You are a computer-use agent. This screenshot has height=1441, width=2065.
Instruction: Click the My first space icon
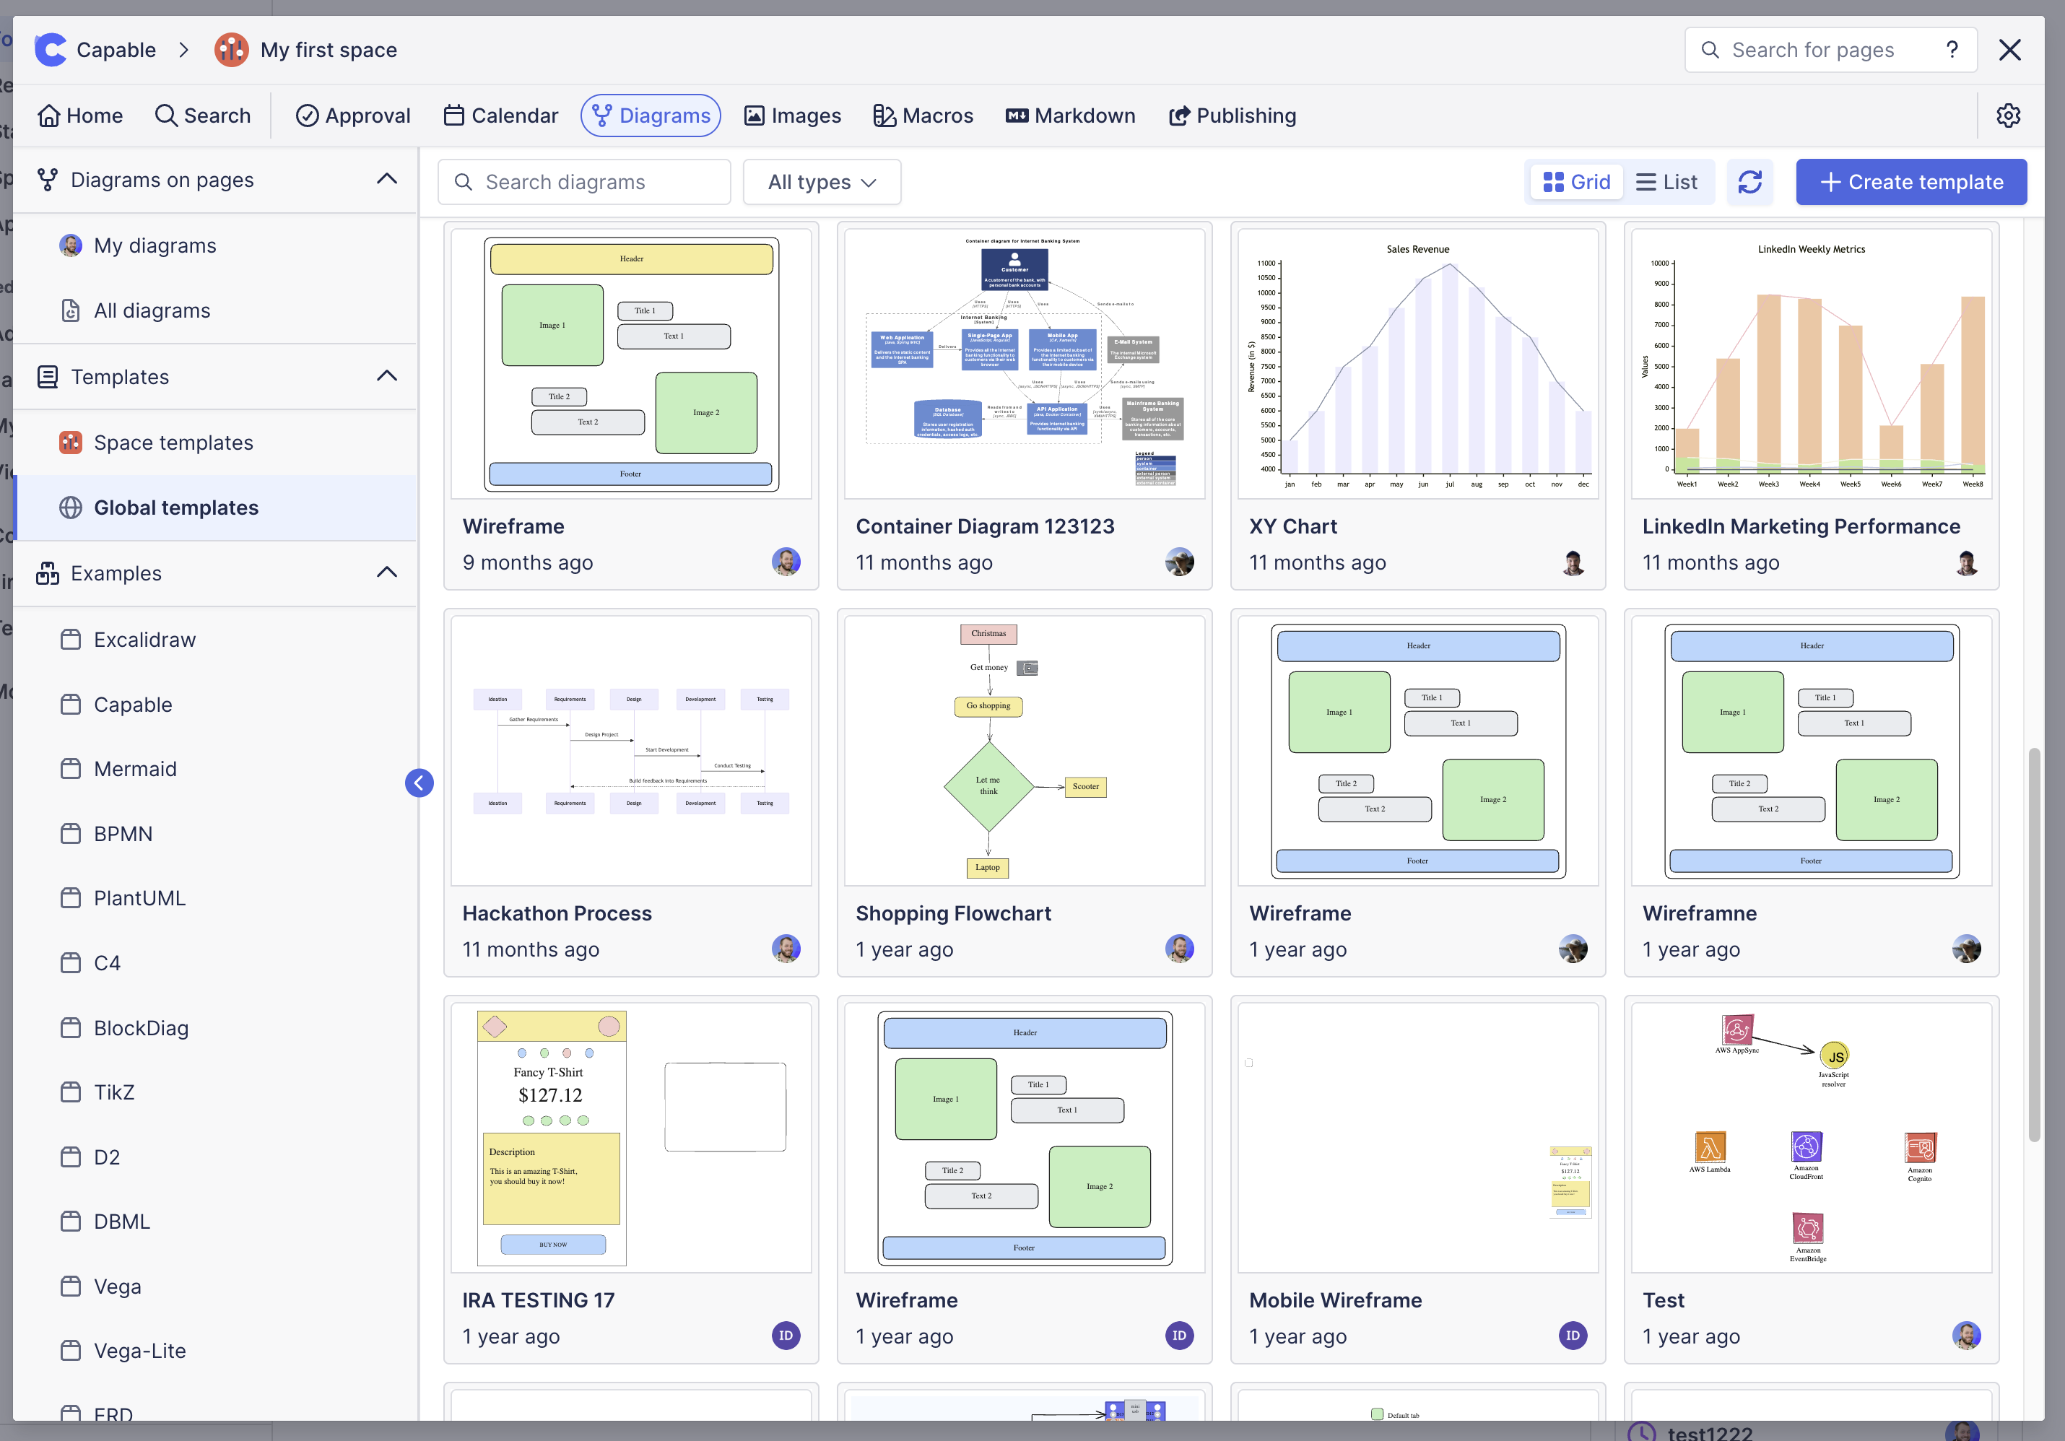(x=231, y=50)
